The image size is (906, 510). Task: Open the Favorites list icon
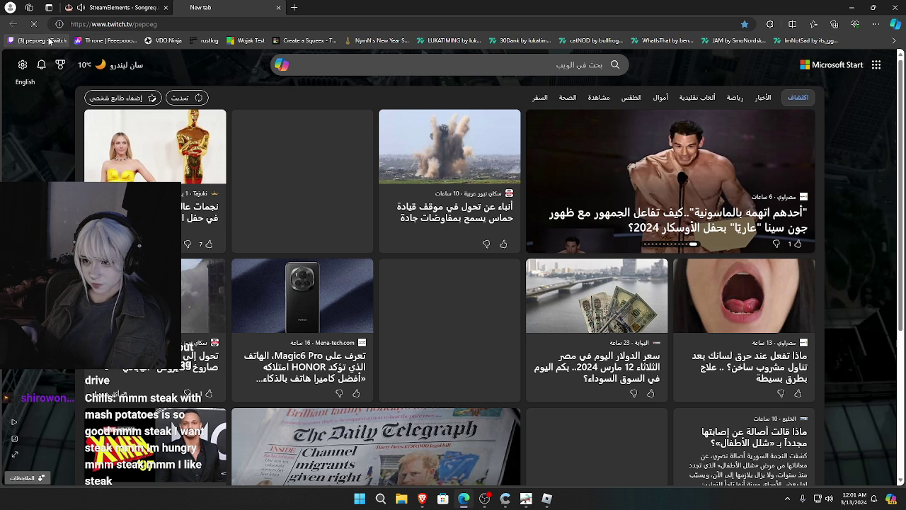click(x=813, y=24)
